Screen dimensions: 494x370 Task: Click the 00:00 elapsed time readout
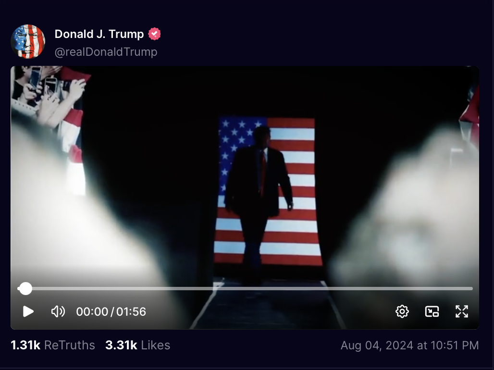point(92,312)
